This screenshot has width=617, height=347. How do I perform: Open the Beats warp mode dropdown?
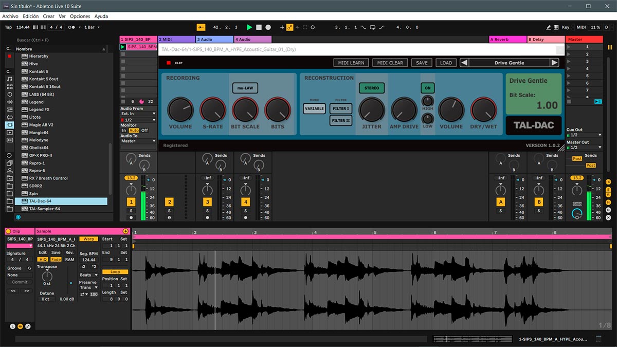click(89, 275)
